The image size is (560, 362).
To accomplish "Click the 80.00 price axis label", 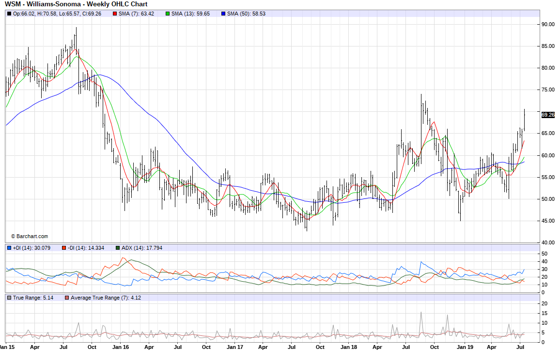I will (548, 68).
